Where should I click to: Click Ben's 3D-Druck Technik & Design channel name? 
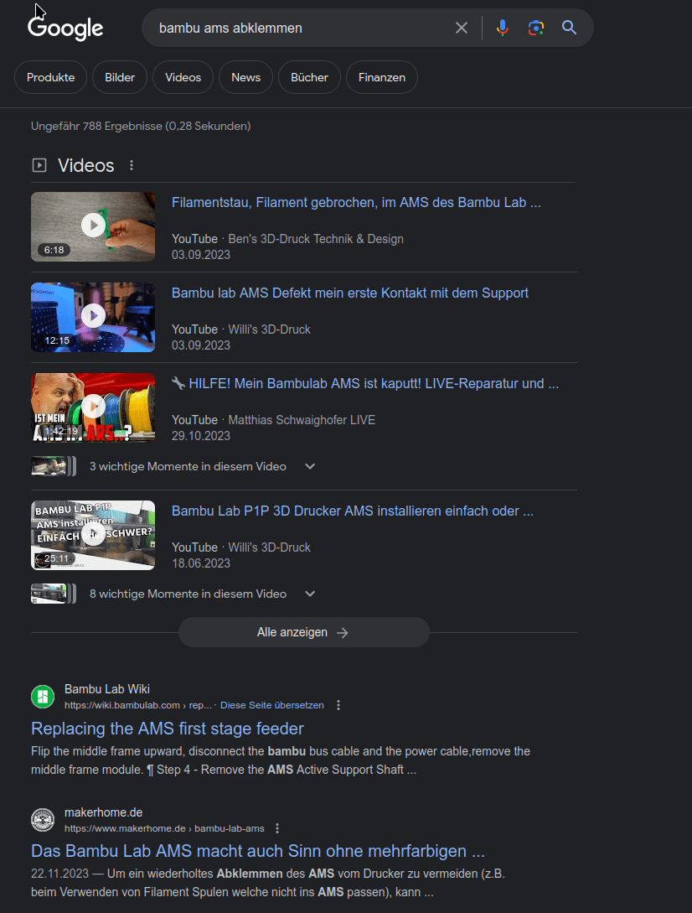[316, 239]
